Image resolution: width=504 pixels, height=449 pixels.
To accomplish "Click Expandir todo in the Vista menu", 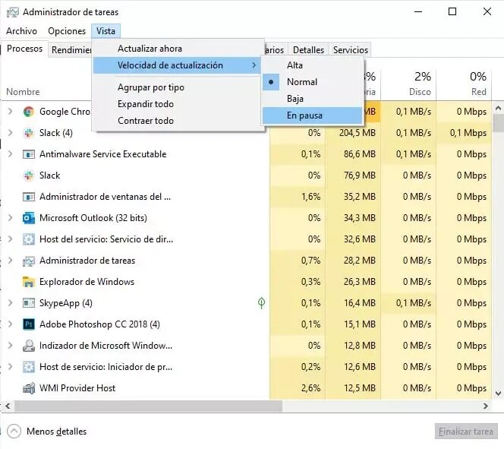I will (177, 104).
